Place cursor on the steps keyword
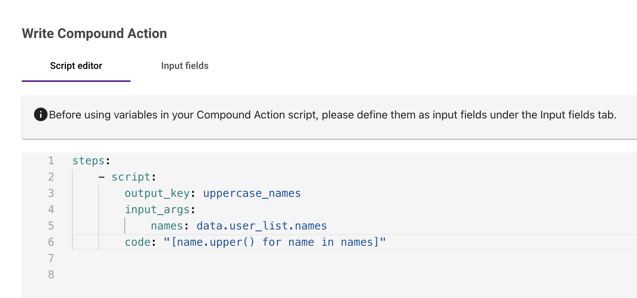This screenshot has height=298, width=637. 88,161
